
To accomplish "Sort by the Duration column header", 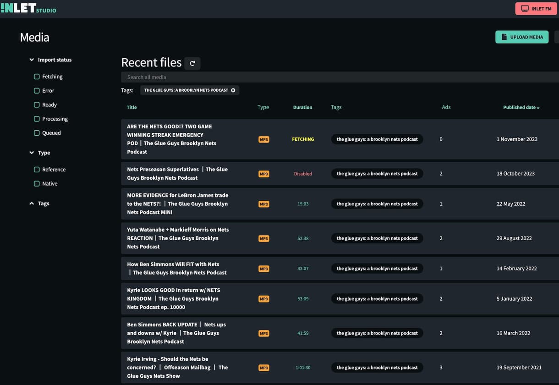I will pos(302,107).
